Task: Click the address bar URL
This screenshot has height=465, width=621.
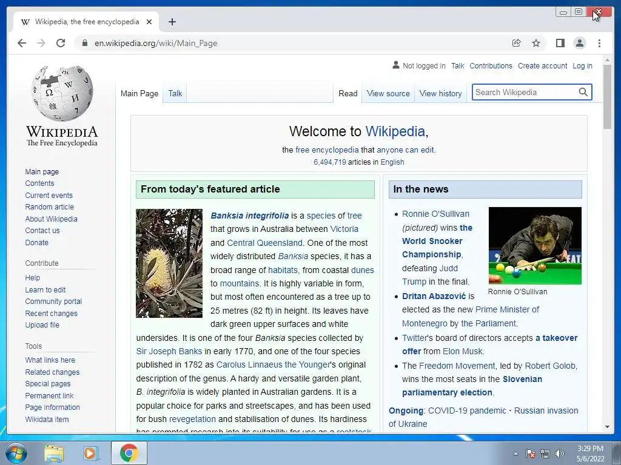Action: click(x=156, y=43)
